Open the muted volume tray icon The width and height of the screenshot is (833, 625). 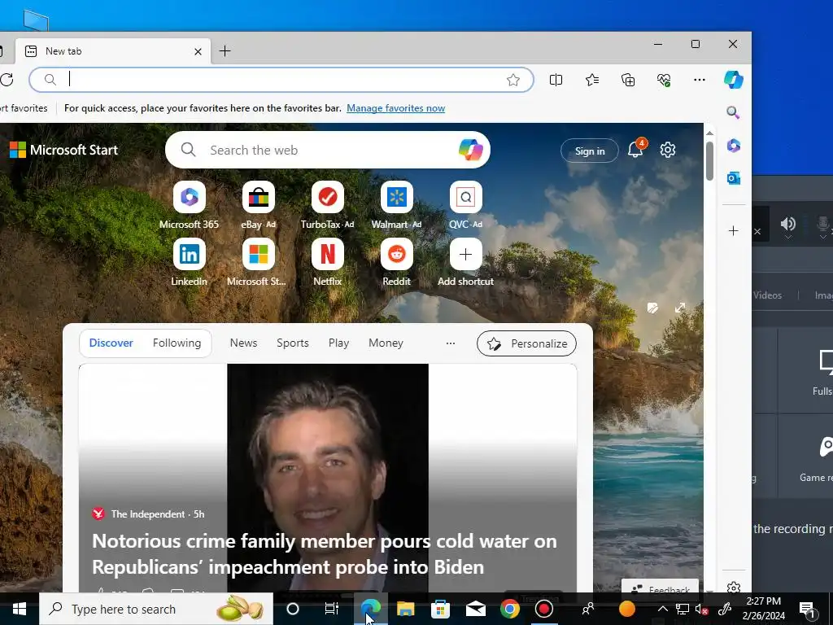tap(701, 609)
